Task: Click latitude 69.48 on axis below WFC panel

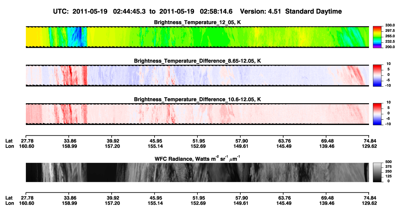Action: click(326, 198)
